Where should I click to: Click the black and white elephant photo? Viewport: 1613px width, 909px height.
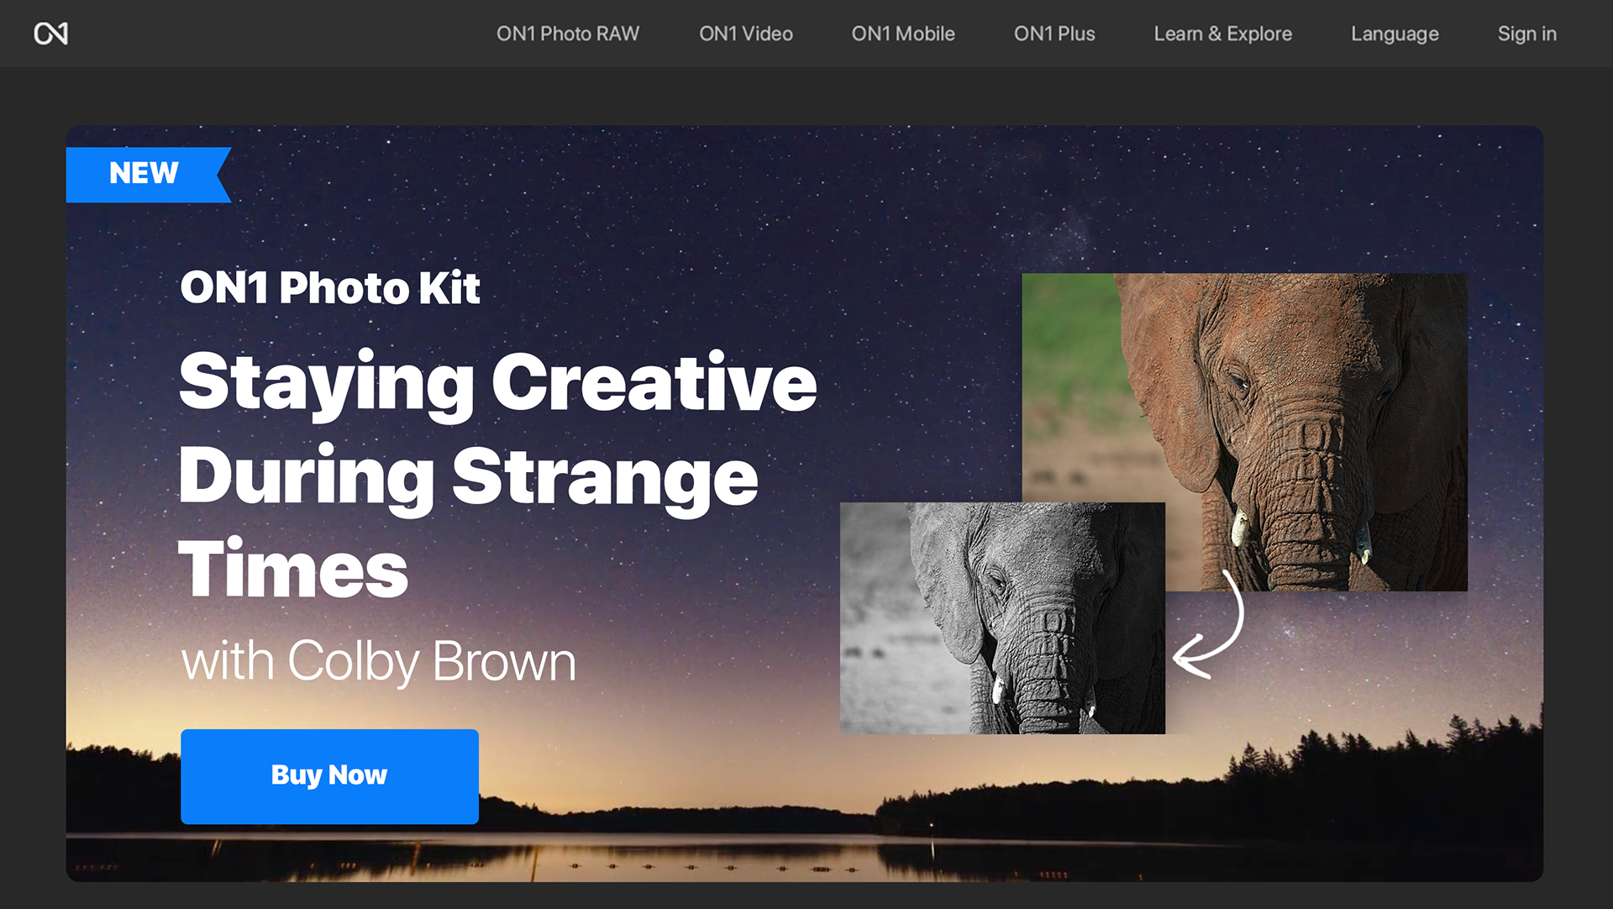[1002, 617]
